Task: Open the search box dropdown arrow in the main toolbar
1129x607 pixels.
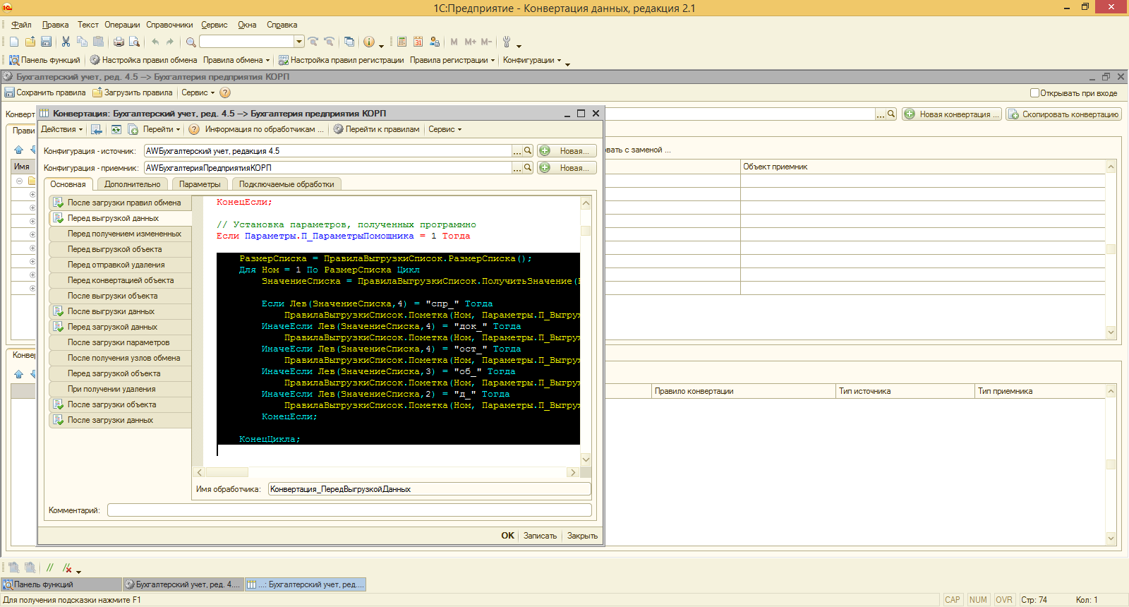Action: (299, 42)
